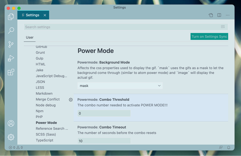The image size is (241, 156).
Task: Focus the Search settings box
Action: pyautogui.click(x=126, y=27)
